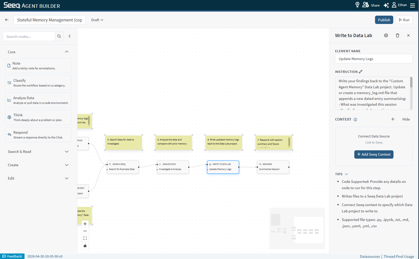Edit the Element Name field

coord(374,59)
